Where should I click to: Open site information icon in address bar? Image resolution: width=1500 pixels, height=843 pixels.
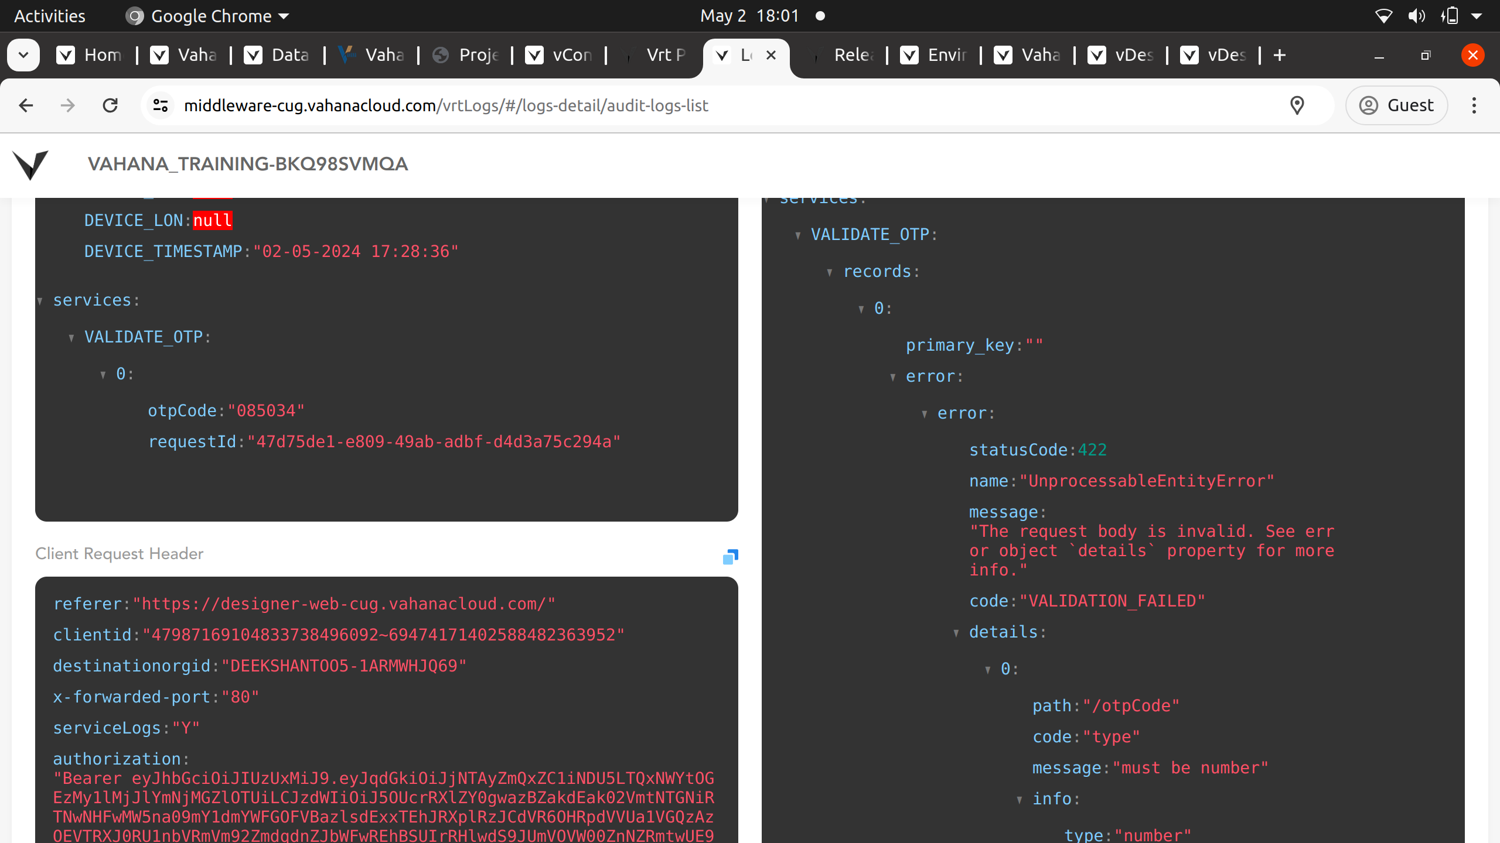tap(161, 105)
